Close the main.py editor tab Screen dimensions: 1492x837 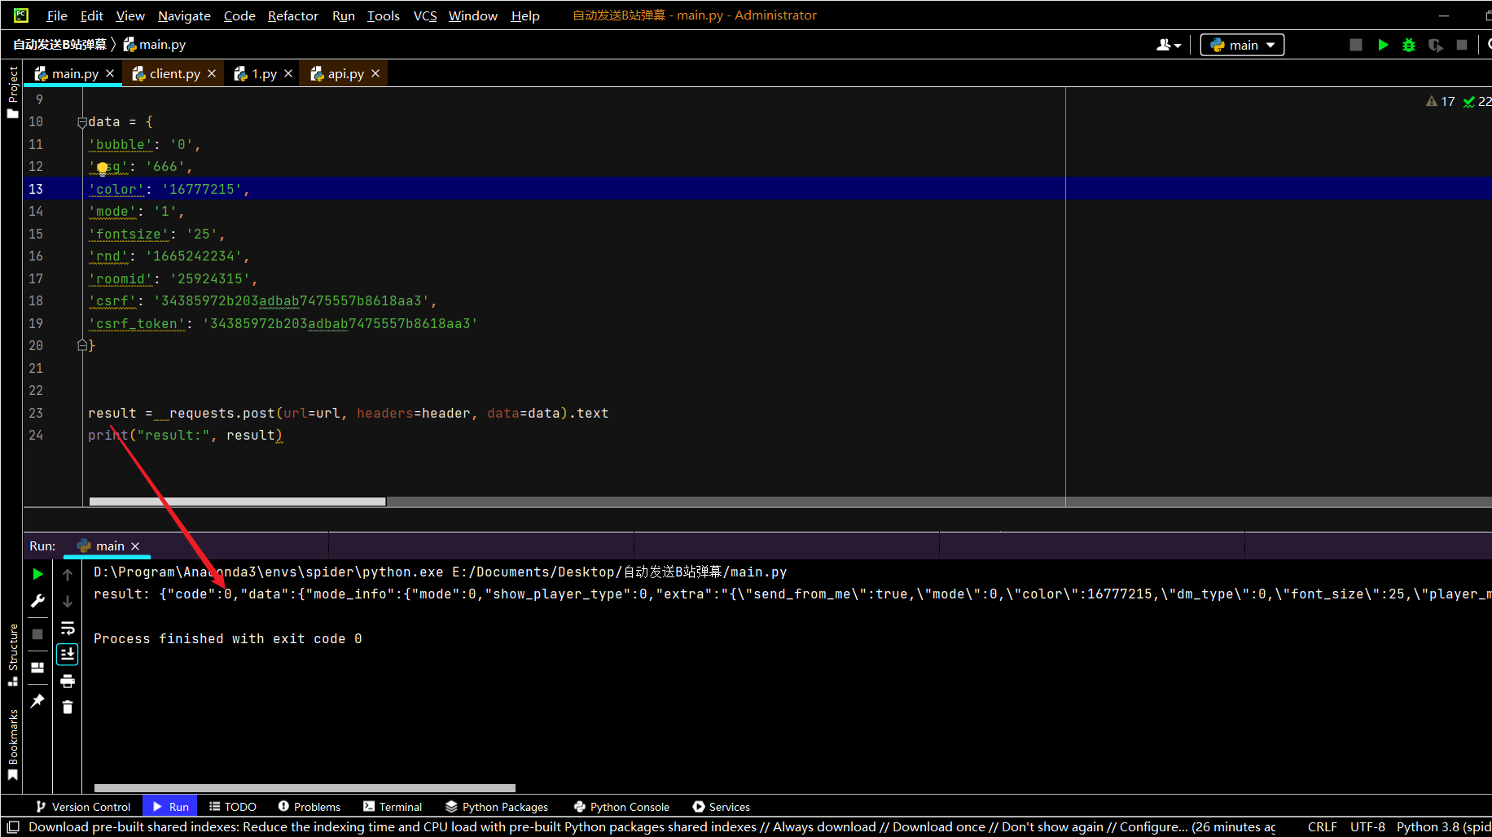[x=110, y=73]
